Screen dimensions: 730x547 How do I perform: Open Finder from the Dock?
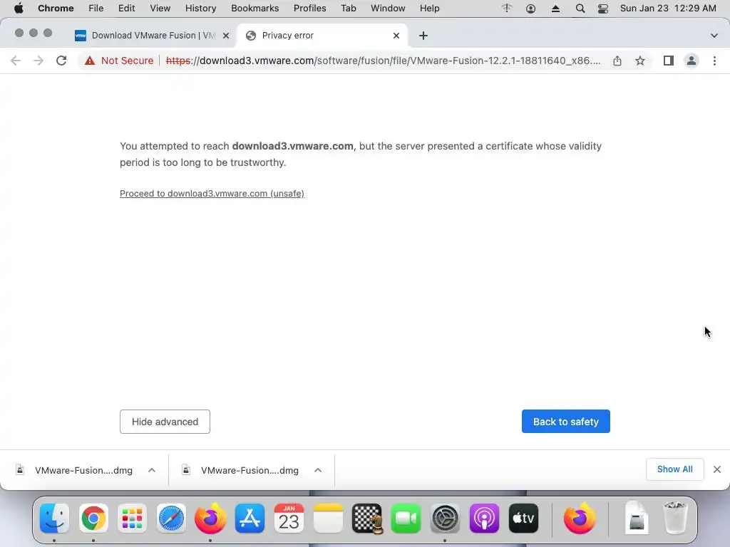pos(54,519)
